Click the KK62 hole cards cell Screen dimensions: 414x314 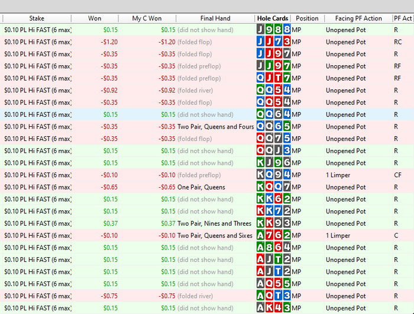point(273,199)
